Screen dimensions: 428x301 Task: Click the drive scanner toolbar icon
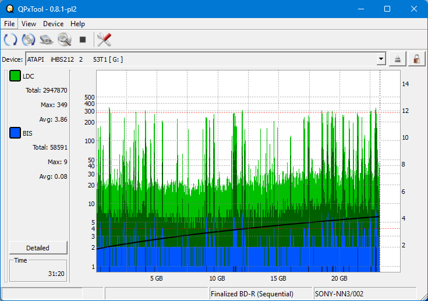[47, 40]
